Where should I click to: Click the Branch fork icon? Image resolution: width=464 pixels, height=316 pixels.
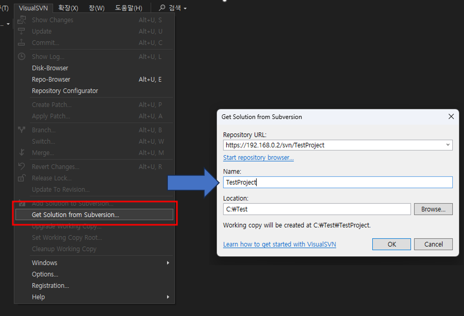(22, 130)
